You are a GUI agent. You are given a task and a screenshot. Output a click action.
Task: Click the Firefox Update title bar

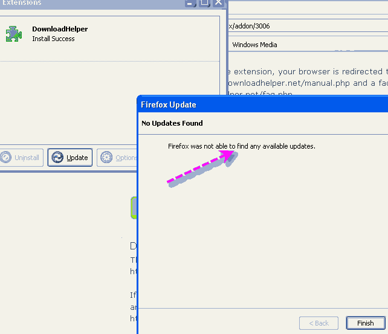pos(263,105)
